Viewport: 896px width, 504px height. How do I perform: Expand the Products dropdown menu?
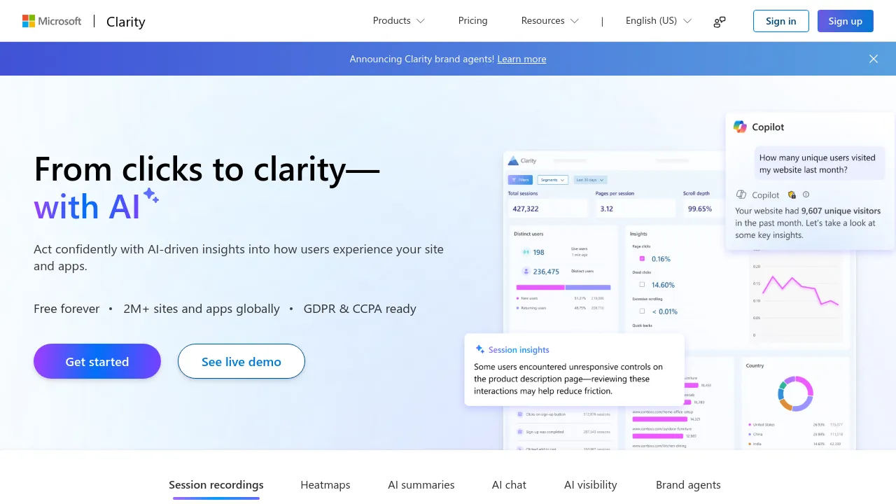coord(398,21)
